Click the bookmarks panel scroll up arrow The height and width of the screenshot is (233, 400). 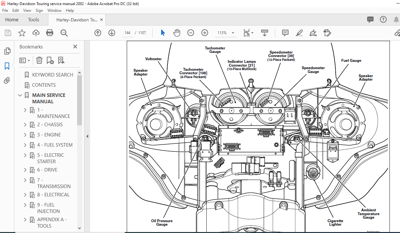pyautogui.click(x=80, y=72)
